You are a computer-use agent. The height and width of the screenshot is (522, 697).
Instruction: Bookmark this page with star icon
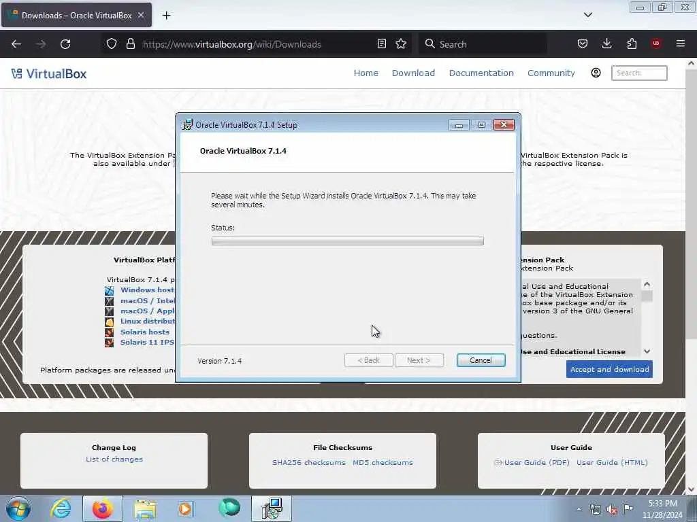pyautogui.click(x=401, y=43)
